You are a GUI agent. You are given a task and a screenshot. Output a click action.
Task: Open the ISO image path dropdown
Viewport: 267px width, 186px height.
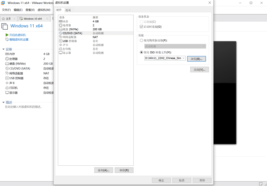tap(184, 58)
